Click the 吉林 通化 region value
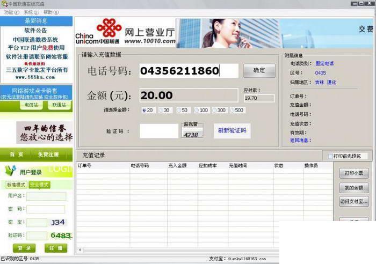 tap(326, 83)
